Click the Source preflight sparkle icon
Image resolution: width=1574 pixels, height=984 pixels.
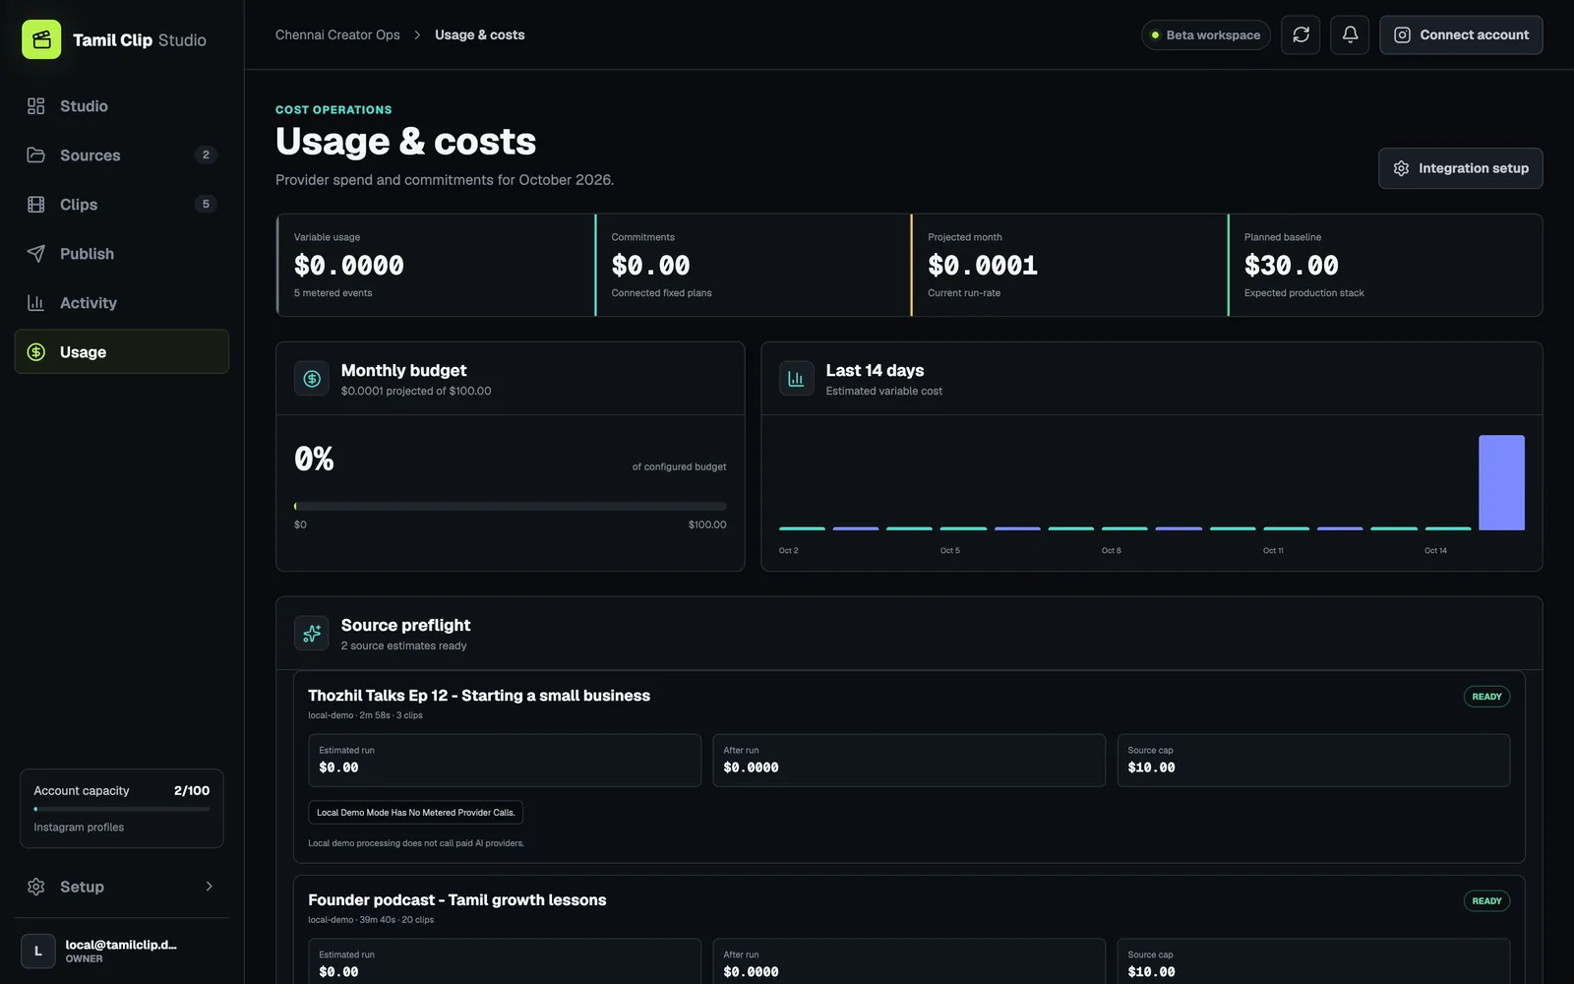[x=312, y=634]
